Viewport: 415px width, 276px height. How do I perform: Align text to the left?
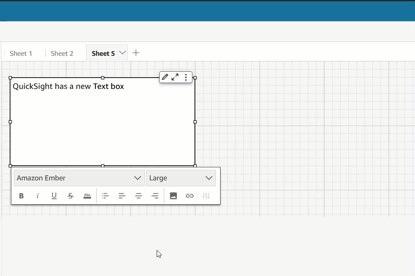122,196
